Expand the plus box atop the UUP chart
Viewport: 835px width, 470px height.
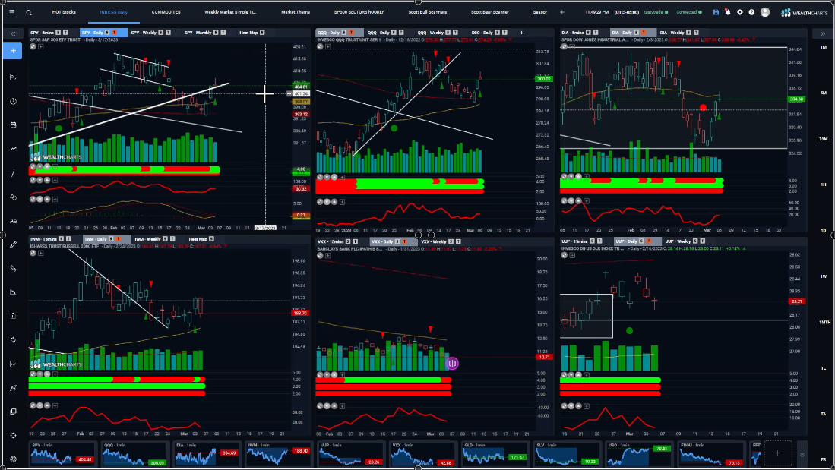(572, 255)
